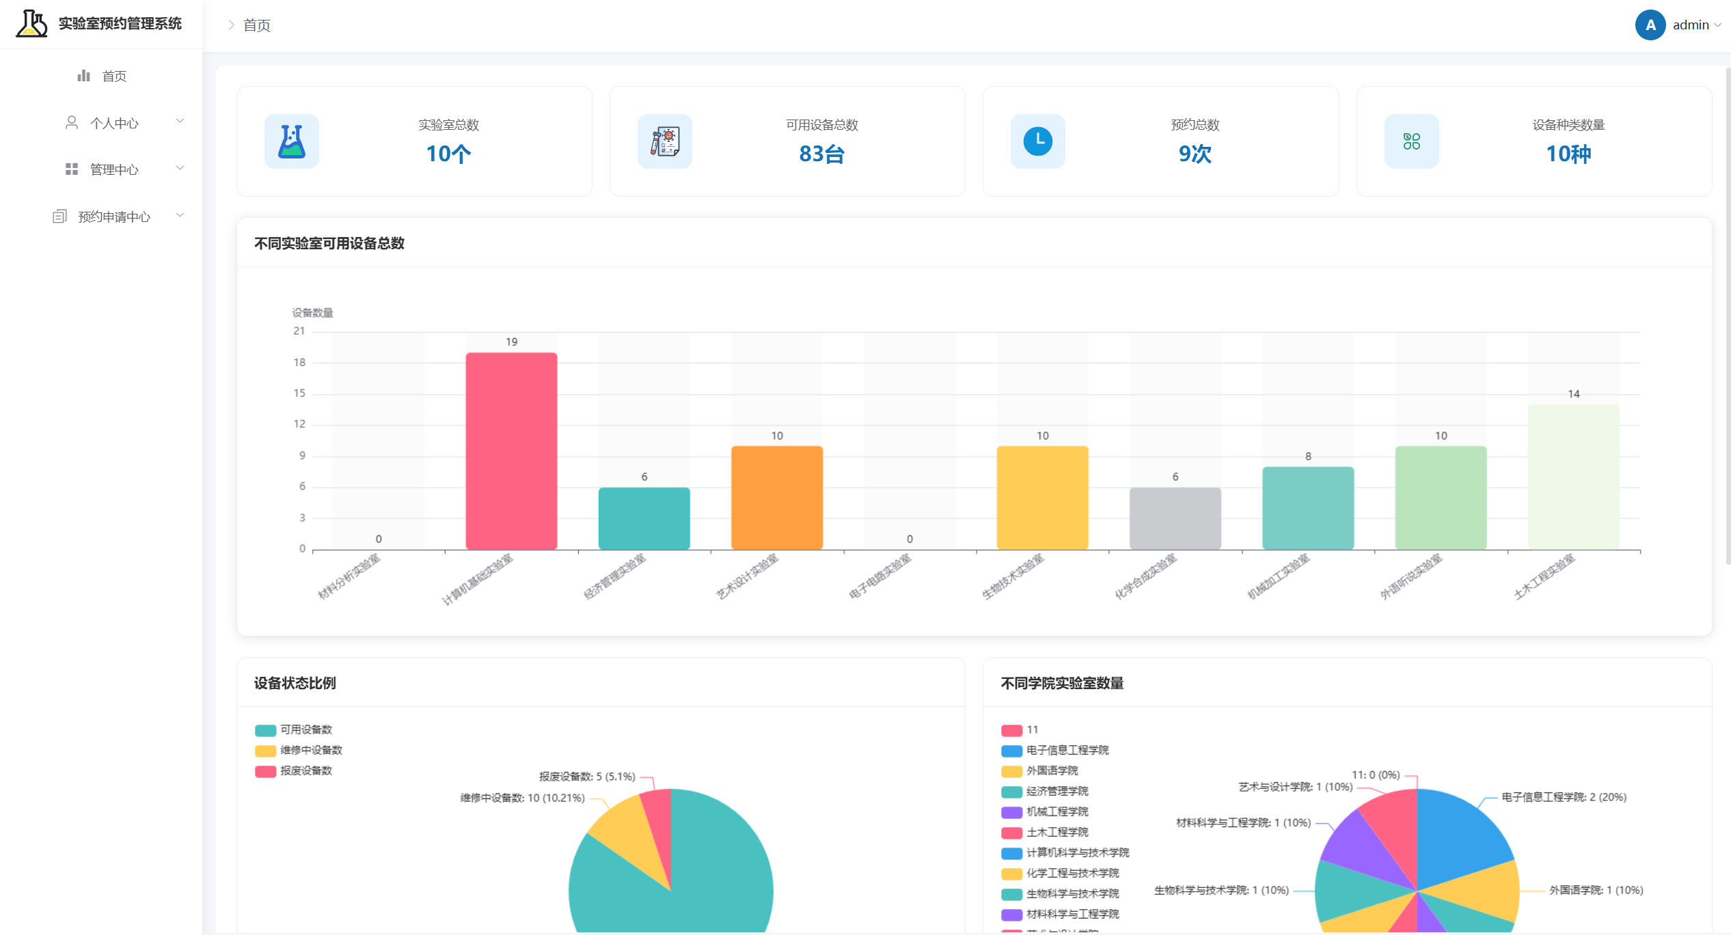Click the document icon for 预约申请中心
Screen dimensions: 1731x935
coord(59,216)
